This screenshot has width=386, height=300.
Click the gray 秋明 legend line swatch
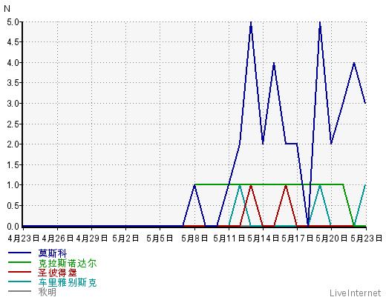(19, 291)
